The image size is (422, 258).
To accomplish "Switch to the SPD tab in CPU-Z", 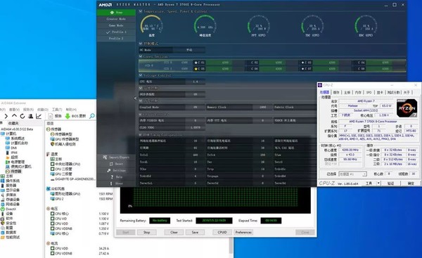I will point(369,92).
